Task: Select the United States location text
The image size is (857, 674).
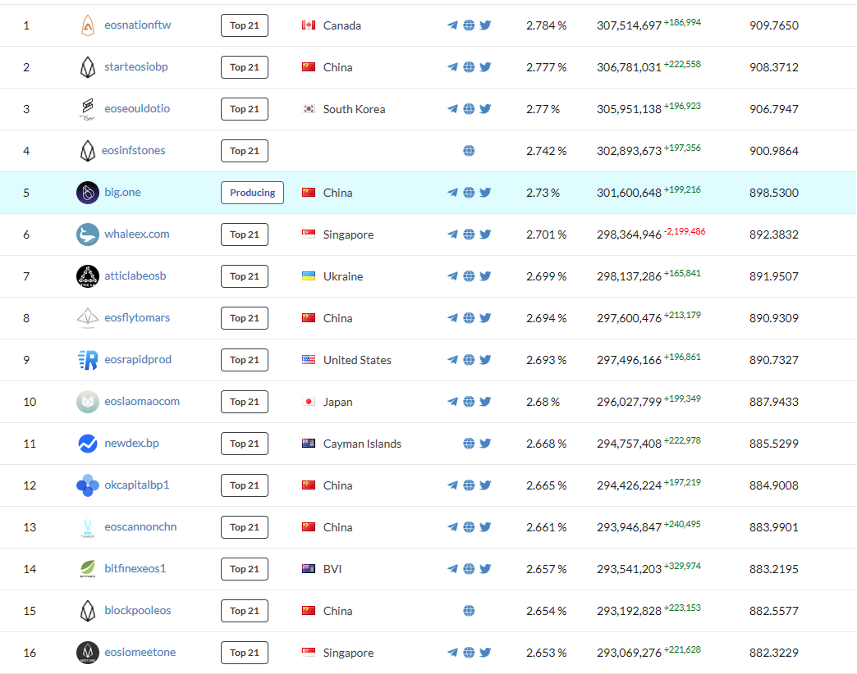Action: [357, 360]
